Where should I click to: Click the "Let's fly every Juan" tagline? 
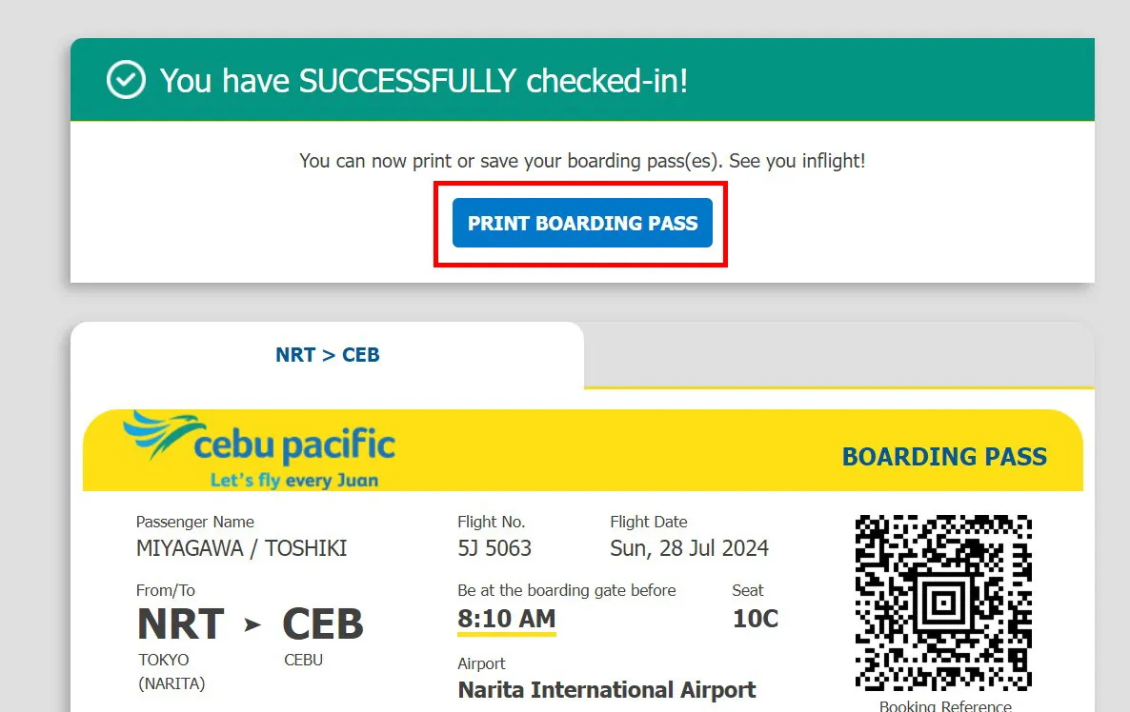(293, 481)
